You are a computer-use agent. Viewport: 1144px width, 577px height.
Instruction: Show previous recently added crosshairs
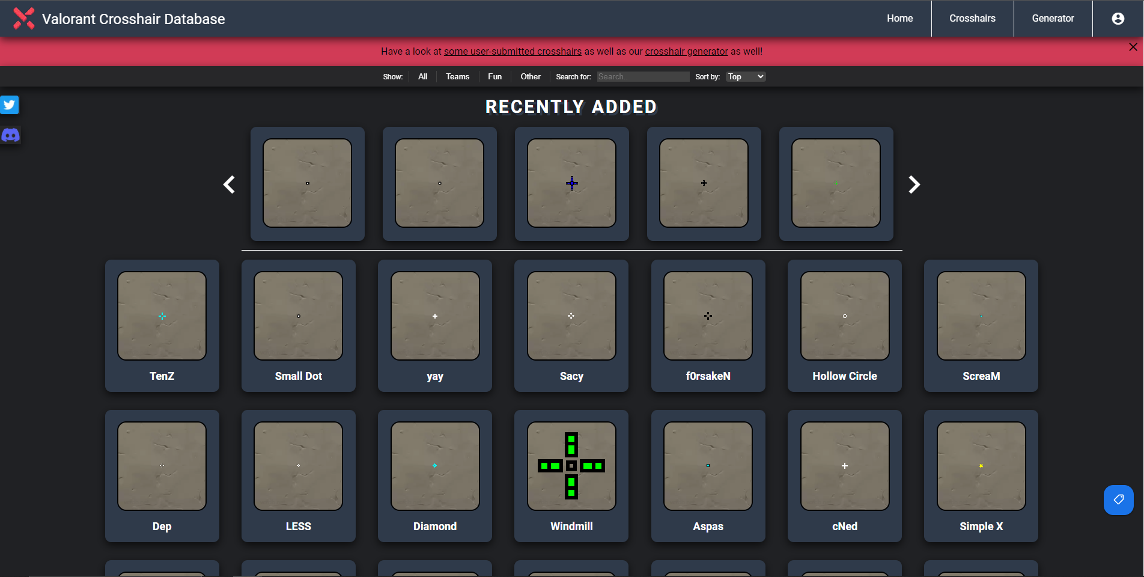coord(229,185)
